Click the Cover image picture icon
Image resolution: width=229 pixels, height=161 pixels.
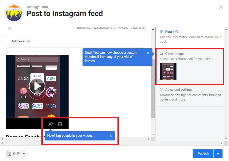[161, 53]
